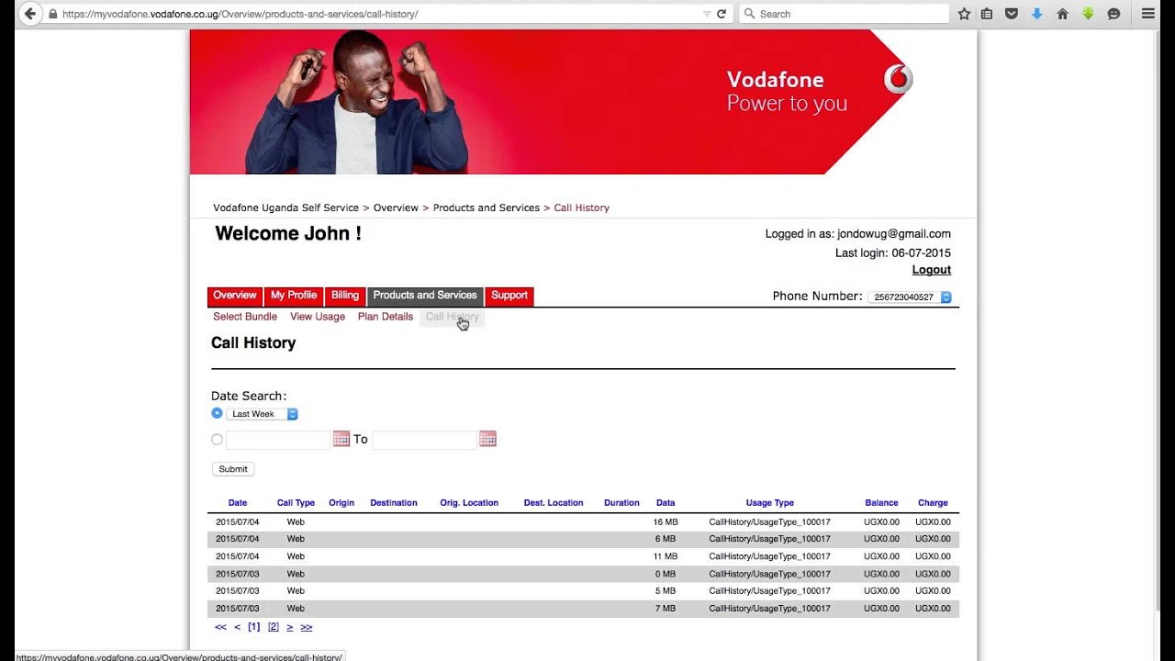This screenshot has width=1175, height=661.
Task: Click the Call History breadcrumb
Action: 582,208
